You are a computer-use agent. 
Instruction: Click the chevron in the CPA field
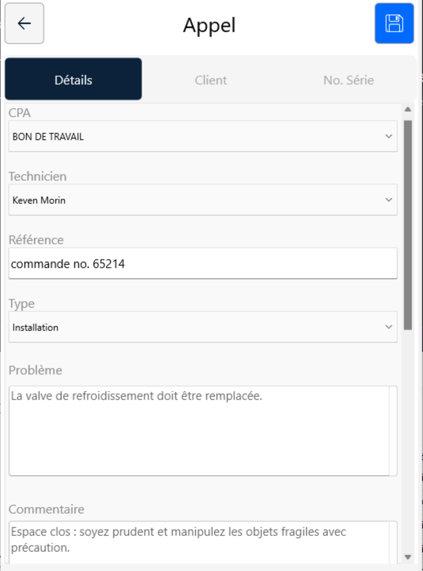[x=389, y=136]
